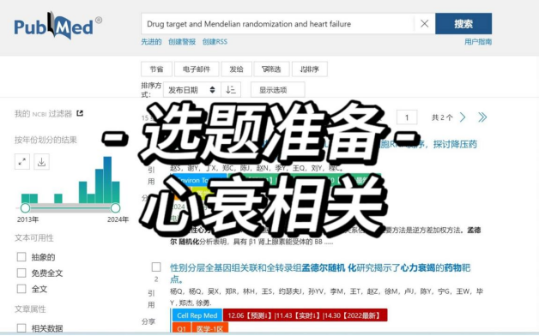Click the 节省 save button

[x=156, y=69]
